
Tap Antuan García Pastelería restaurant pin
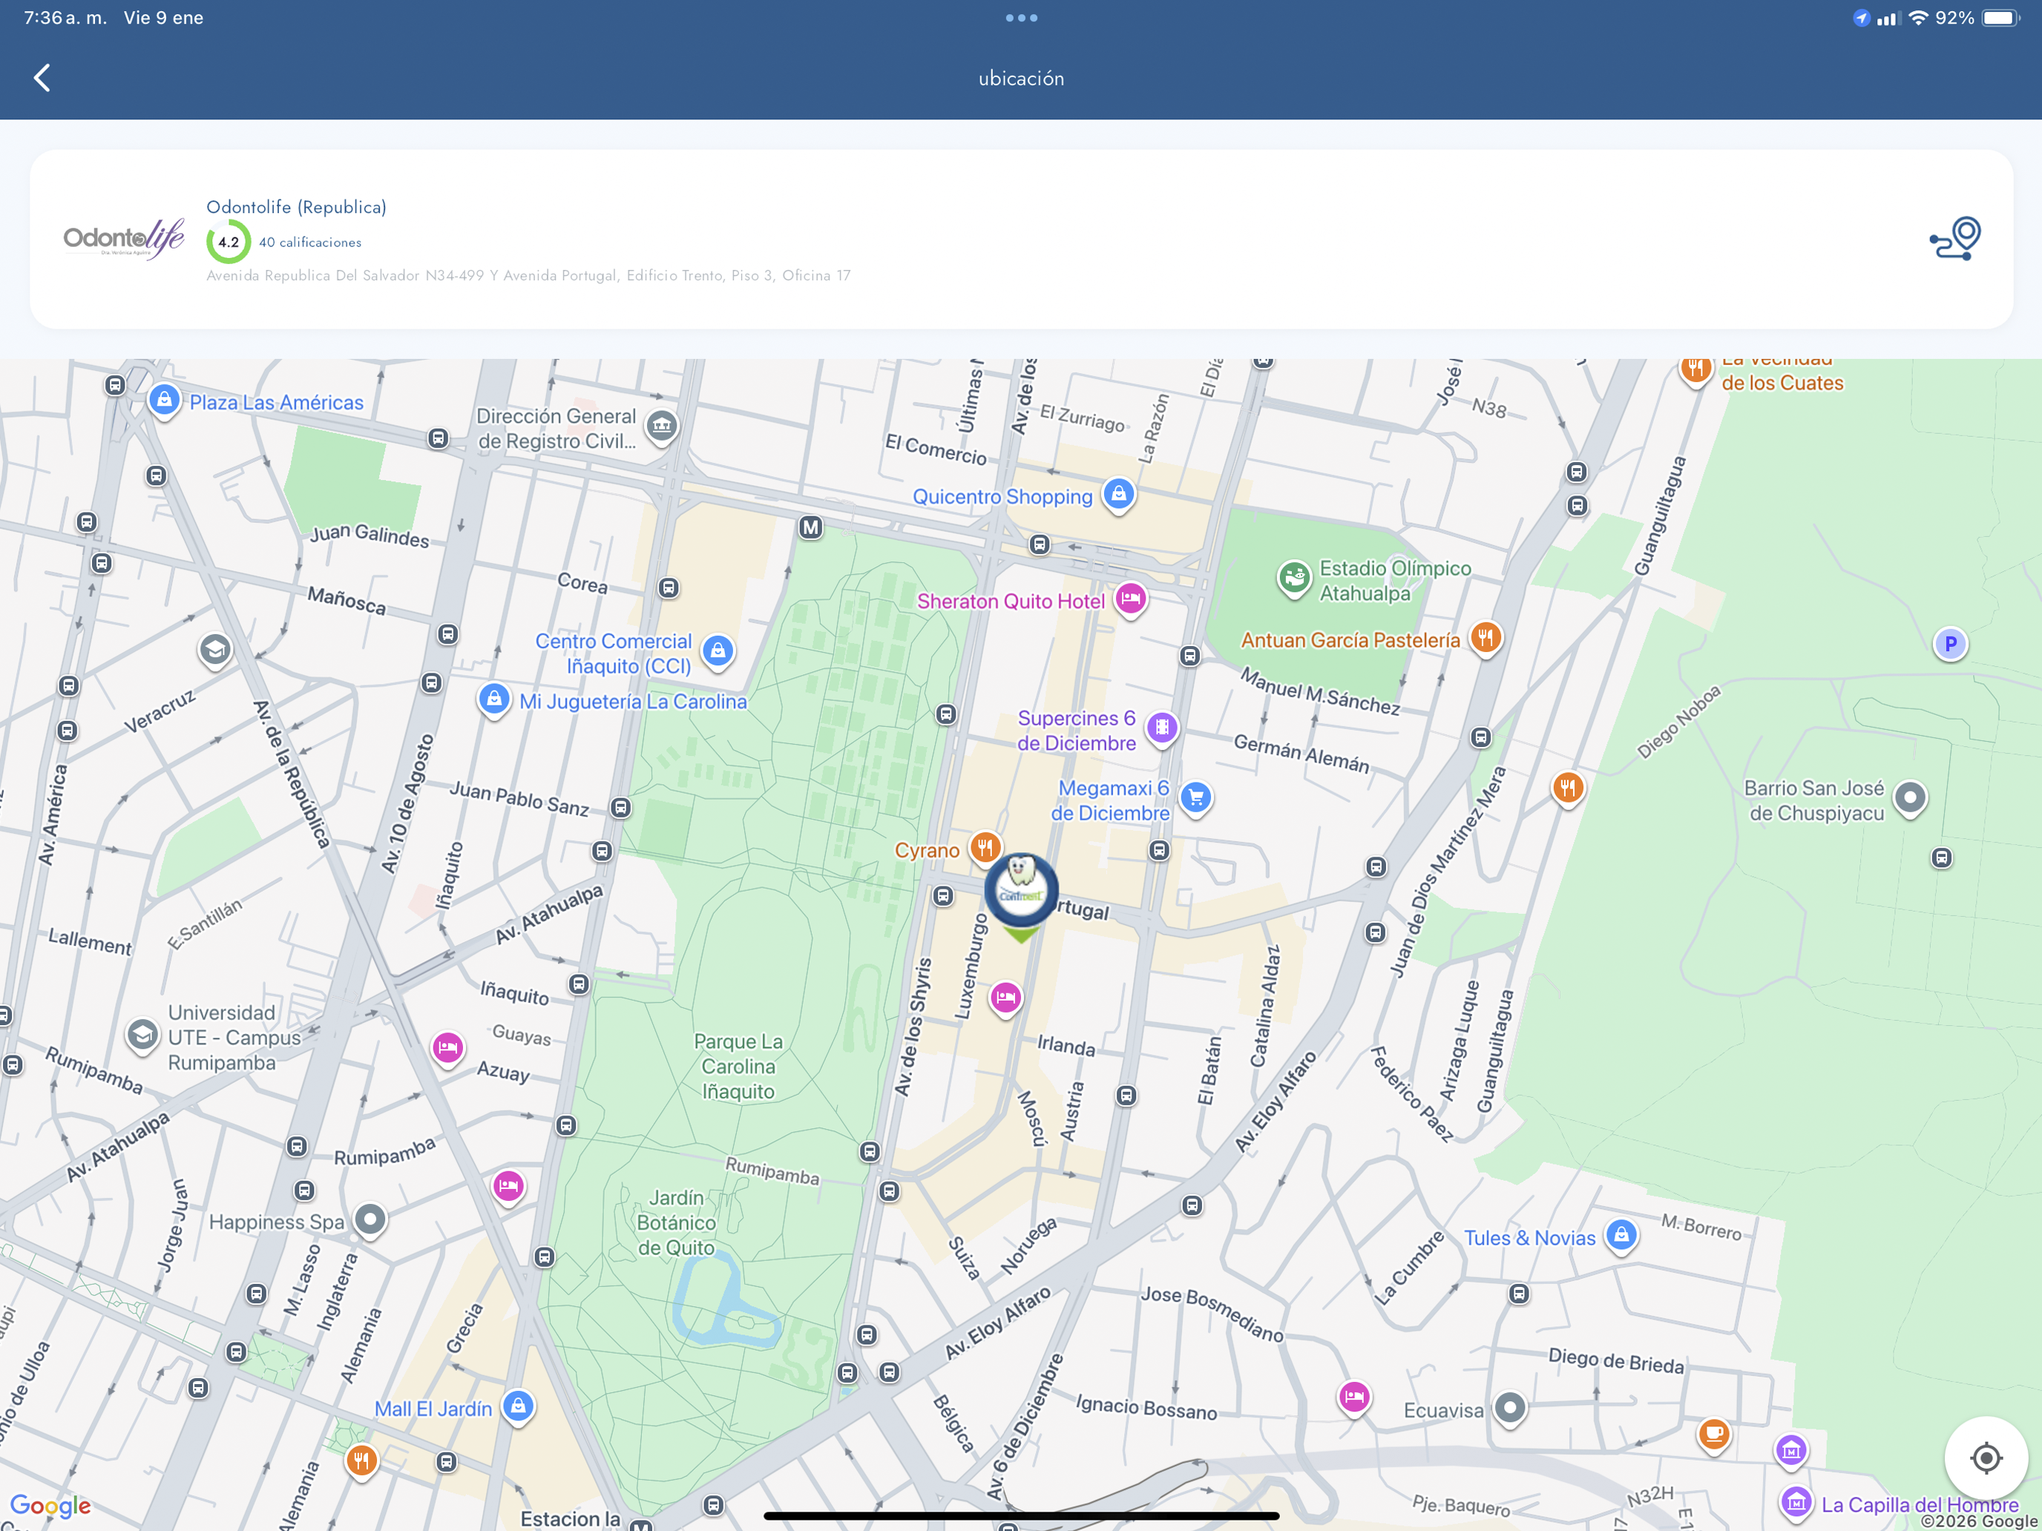pos(1485,638)
